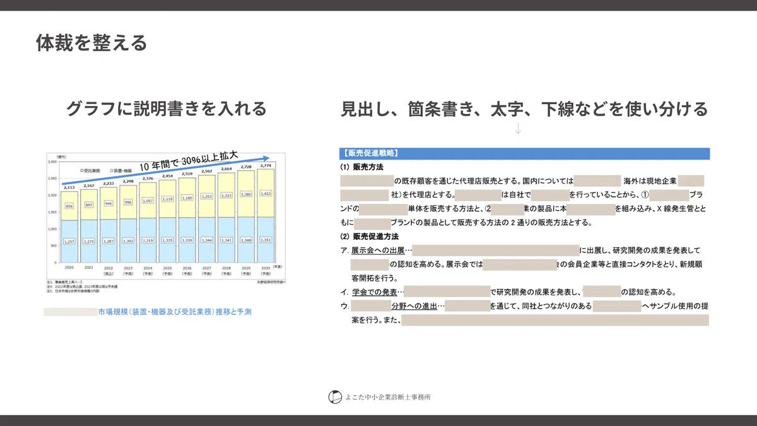This screenshot has height=426, width=757.
Task: Click the 1,257 label in the 2020 bar
Action: click(69, 242)
